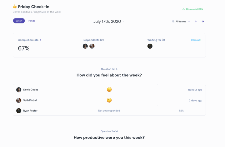
Task: Click first respondent avatar under Respondents
Action: [85, 46]
